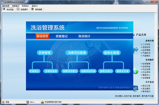Click the 信息操作 toolbar icon

coord(18,9)
